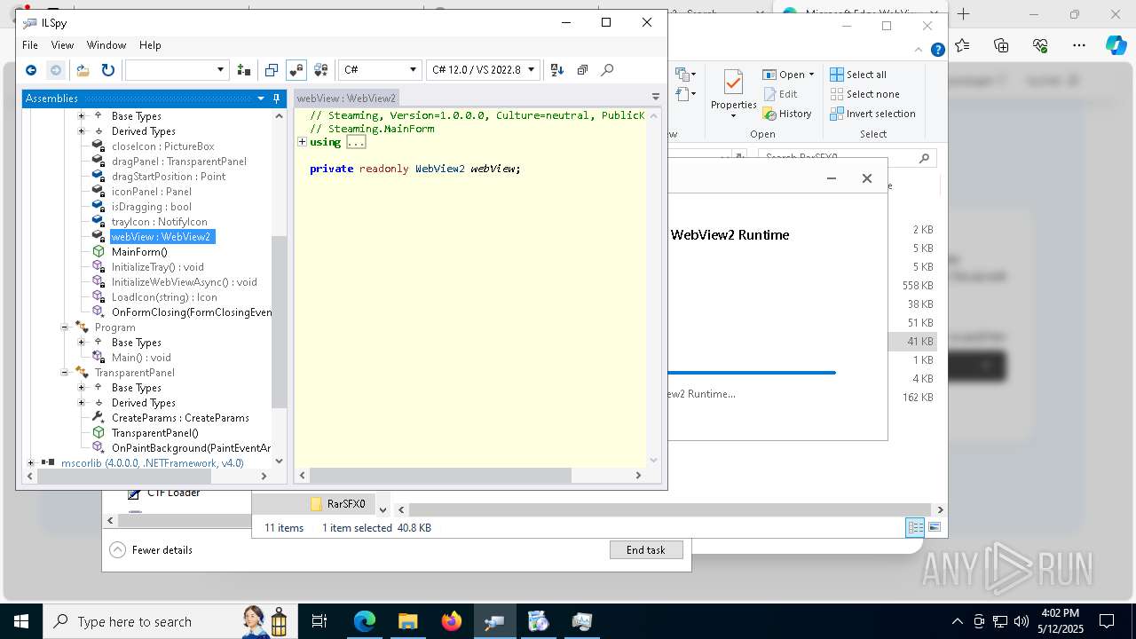
Task: Click Explorer help question mark icon
Action: coord(937,51)
